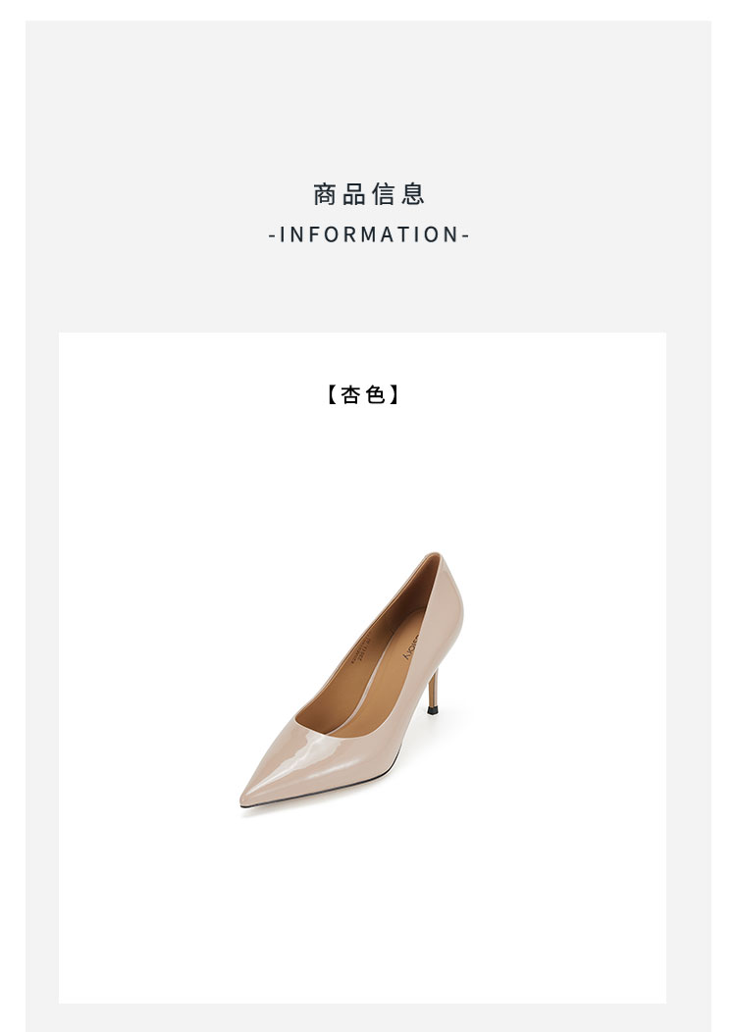Select the 【杏色】 color label
The height and width of the screenshot is (1032, 736).
coord(363,395)
